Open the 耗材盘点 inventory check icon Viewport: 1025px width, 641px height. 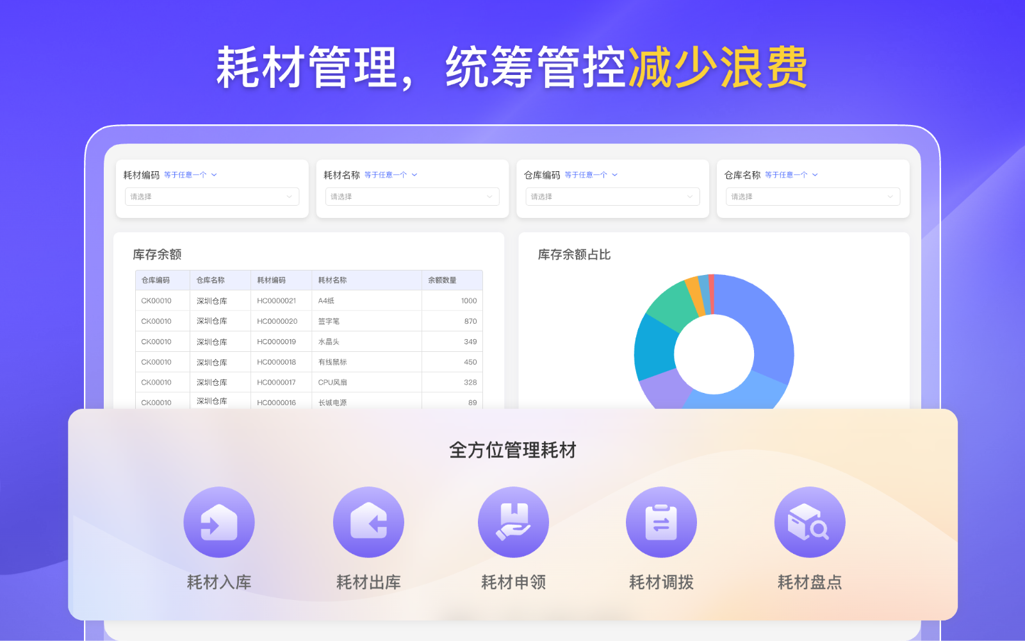tap(809, 522)
